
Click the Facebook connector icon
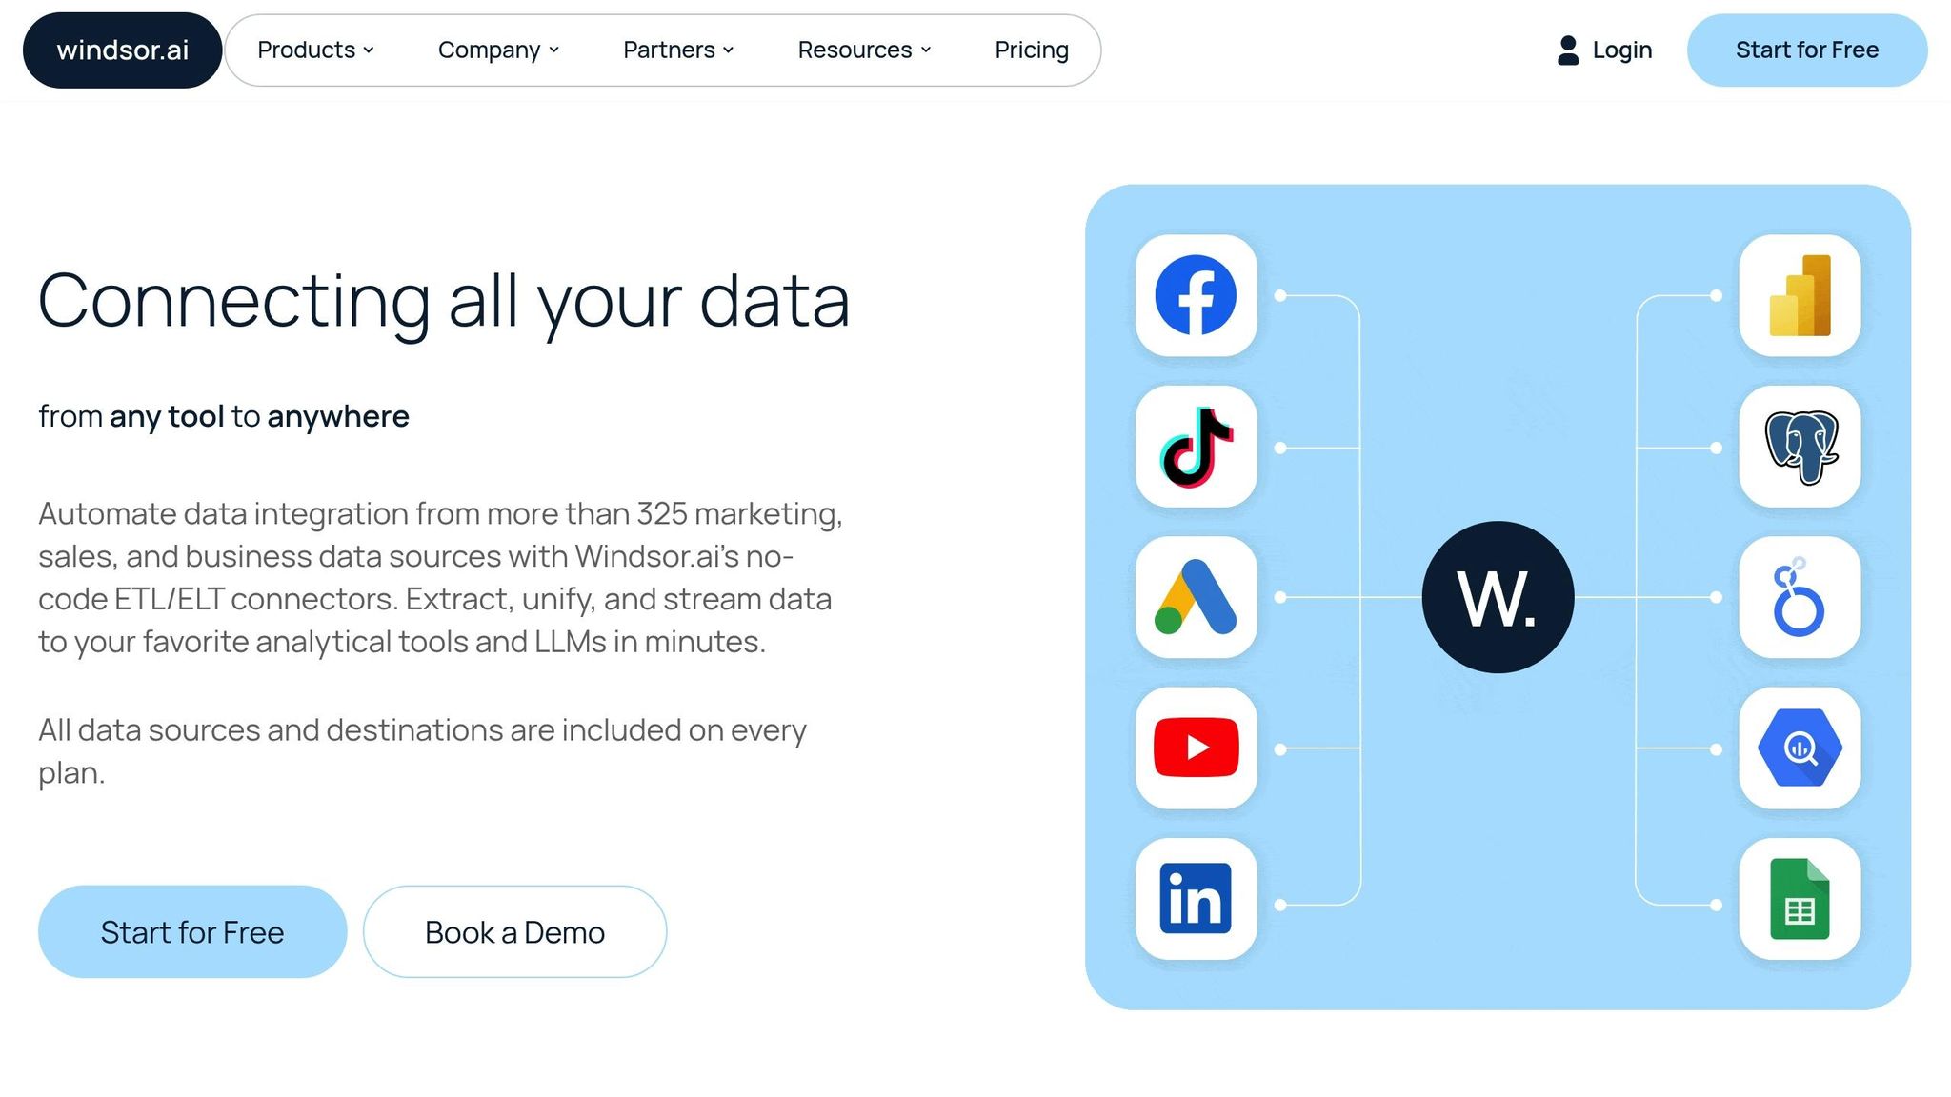point(1195,296)
